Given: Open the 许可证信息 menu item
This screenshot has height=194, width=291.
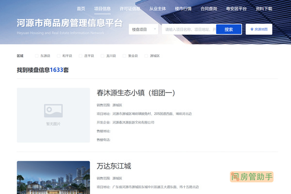Looking at the screenshot, I should click(x=129, y=9).
